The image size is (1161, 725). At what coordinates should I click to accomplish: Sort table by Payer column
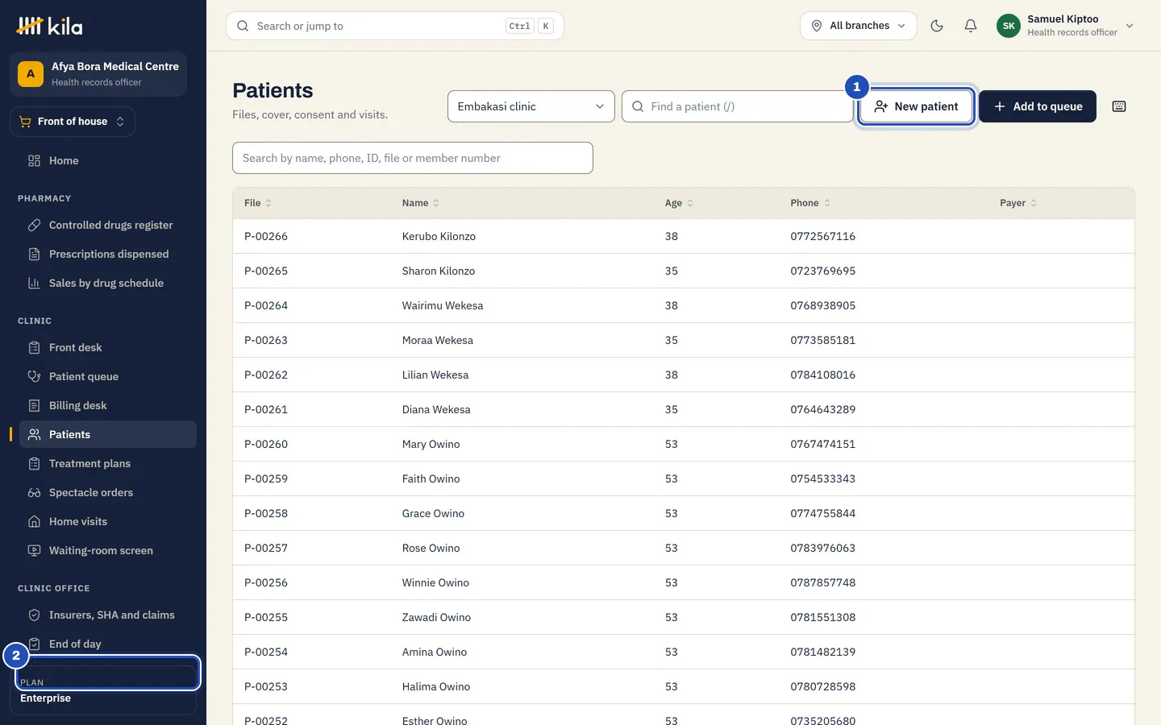click(1018, 203)
